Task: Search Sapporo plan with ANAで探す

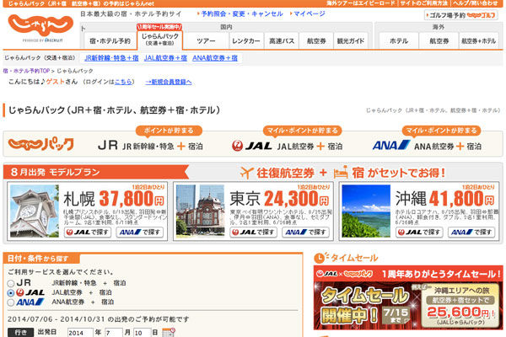Action: point(140,233)
